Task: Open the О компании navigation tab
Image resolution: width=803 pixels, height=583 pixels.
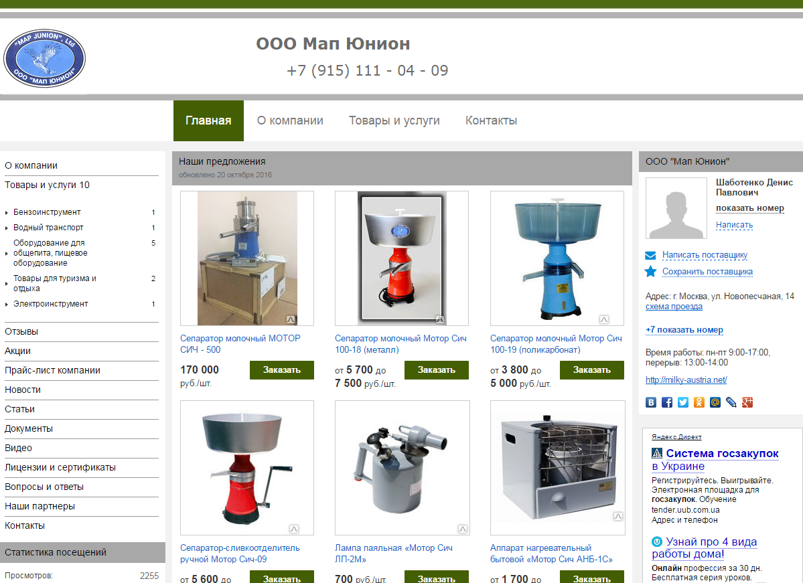Action: point(290,120)
